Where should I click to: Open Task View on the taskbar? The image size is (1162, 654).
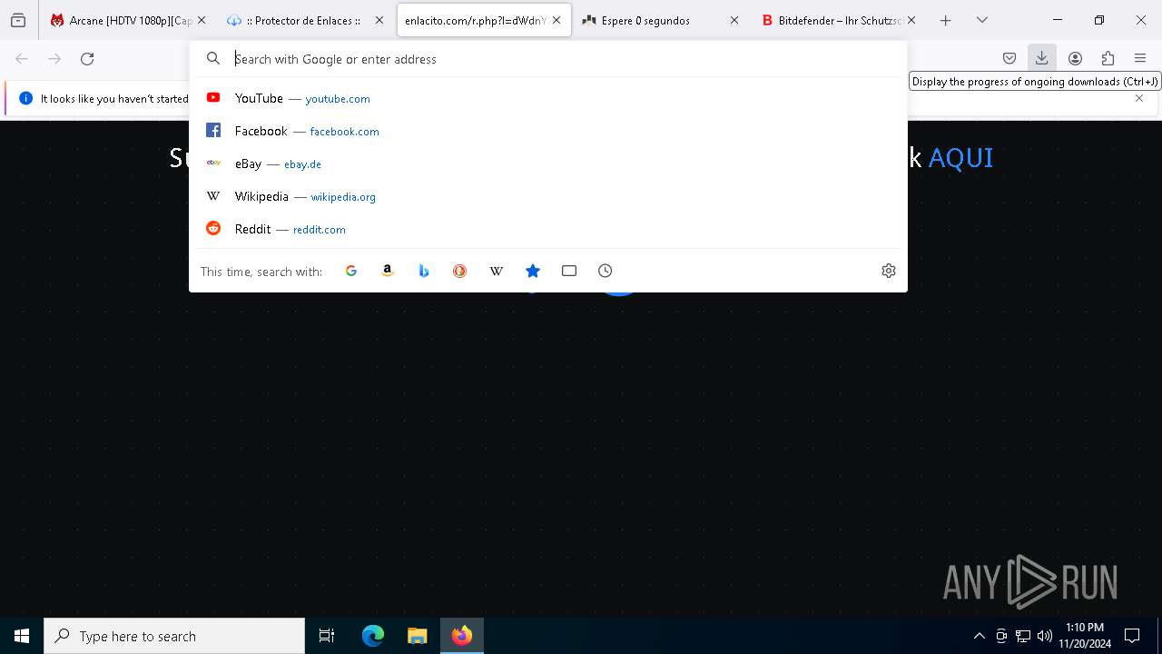point(327,636)
